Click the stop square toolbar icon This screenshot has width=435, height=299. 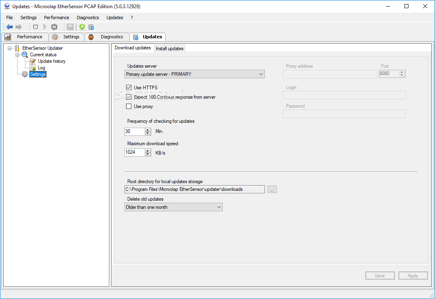[x=36, y=27]
